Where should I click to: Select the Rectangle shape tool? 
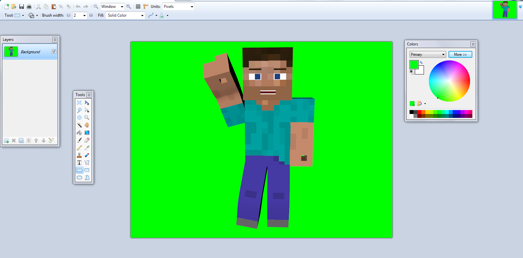point(79,170)
